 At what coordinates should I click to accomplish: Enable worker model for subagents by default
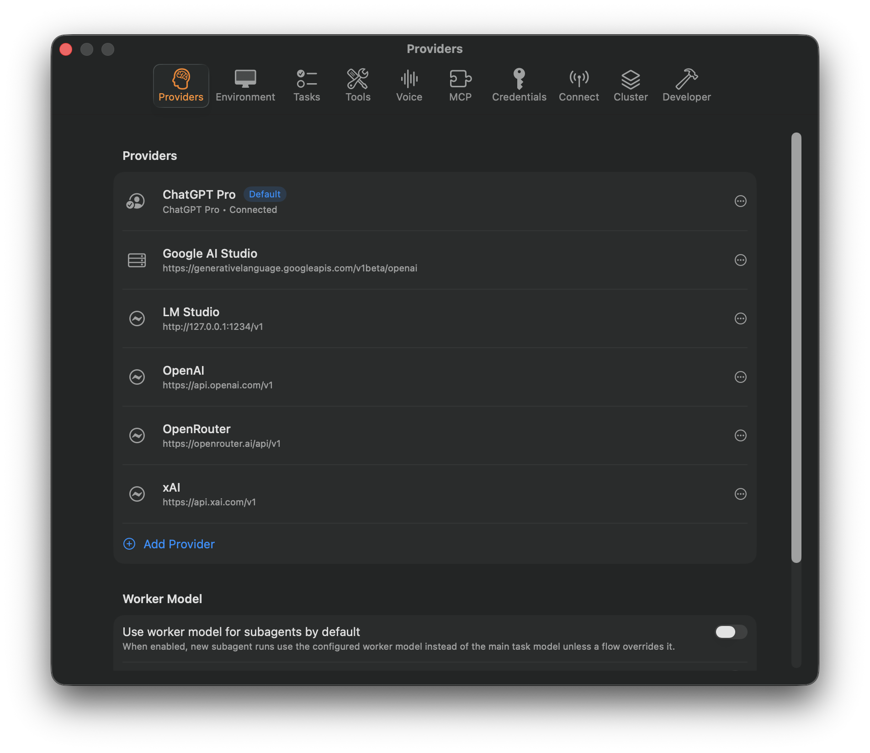click(x=730, y=632)
